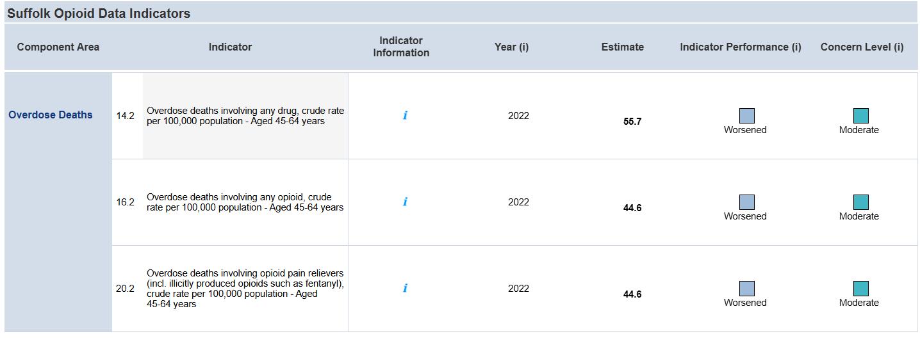920x343 pixels.
Task: Click Moderate concern swatch for indicator 20.2
Action: (860, 289)
